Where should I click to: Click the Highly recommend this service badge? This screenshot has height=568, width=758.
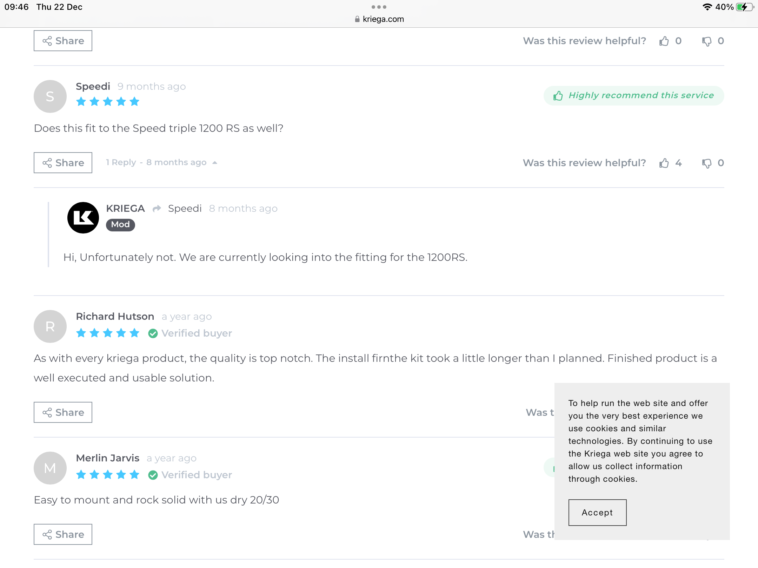[x=634, y=96]
